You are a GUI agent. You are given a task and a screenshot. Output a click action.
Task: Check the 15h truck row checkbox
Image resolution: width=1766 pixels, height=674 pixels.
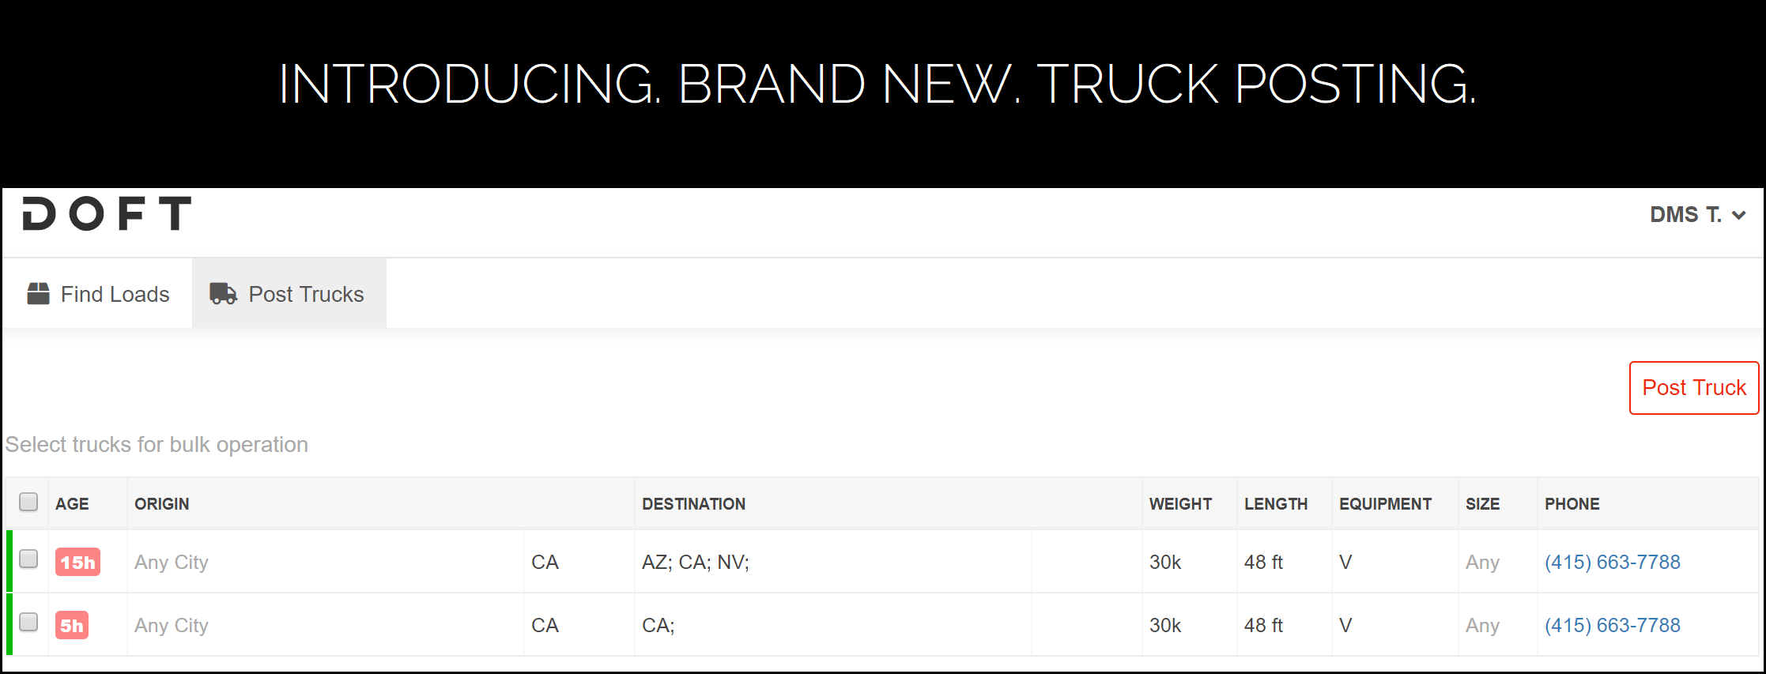pos(28,559)
